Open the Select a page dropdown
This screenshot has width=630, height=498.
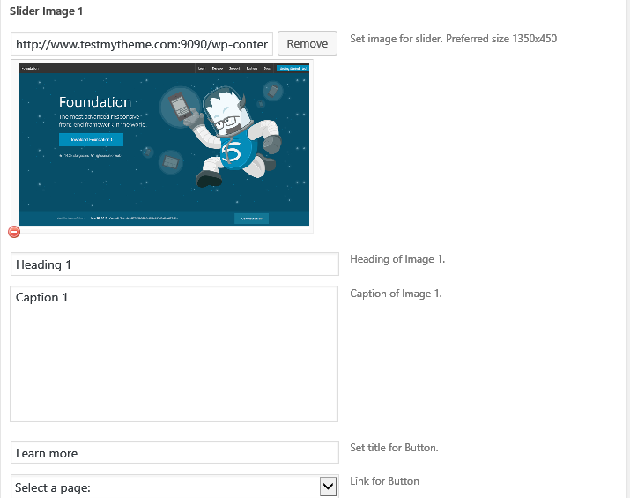point(174,487)
